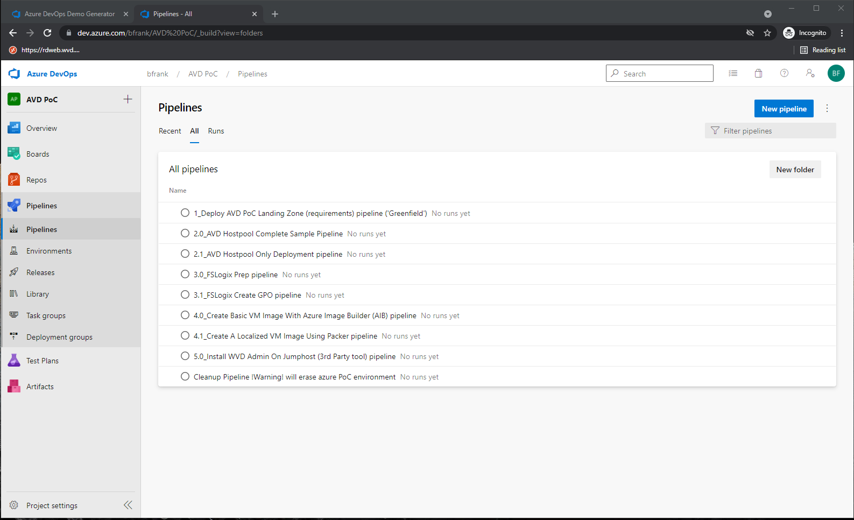Screen dimensions: 854x520
Task: Click the Filter pipelines field
Action: pyautogui.click(x=771, y=131)
